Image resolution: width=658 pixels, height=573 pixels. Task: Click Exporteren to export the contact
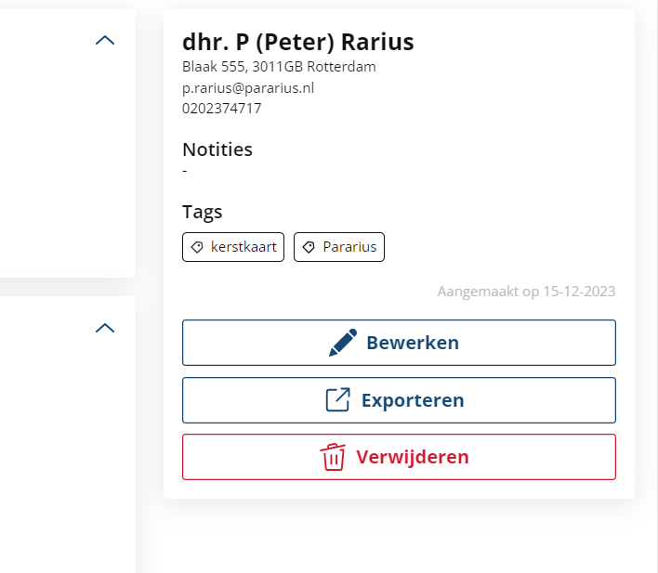pos(399,400)
